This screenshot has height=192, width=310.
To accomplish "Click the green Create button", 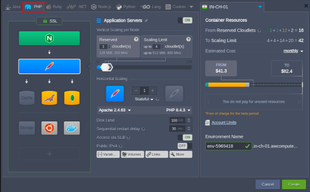I will pyautogui.click(x=293, y=184).
